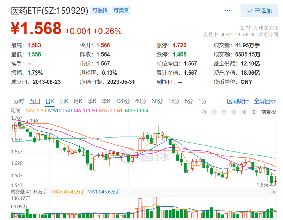The height and width of the screenshot is (220, 283).
Task: Click the current price ¥1.568
Action: pos(36,28)
